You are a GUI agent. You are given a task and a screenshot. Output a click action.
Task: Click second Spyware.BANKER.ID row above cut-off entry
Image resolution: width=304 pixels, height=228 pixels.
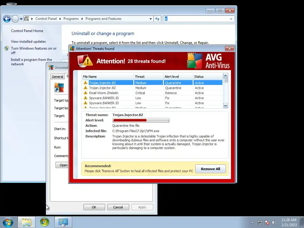point(152,103)
